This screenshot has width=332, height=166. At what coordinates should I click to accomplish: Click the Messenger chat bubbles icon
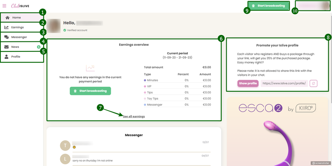point(6,37)
